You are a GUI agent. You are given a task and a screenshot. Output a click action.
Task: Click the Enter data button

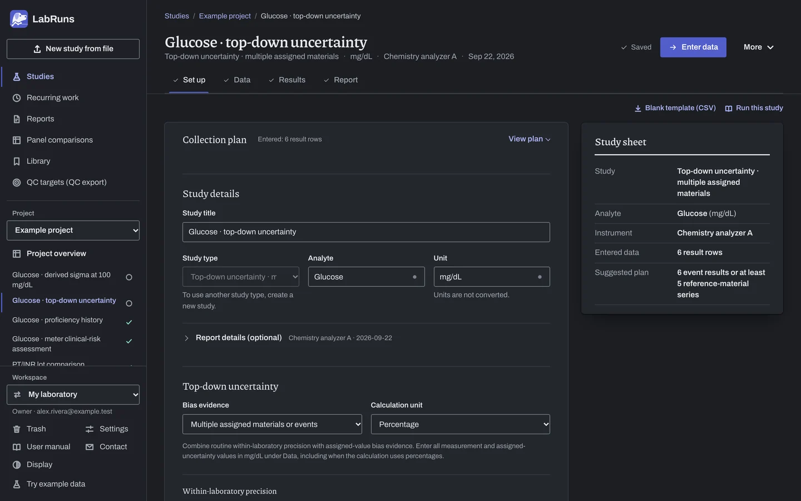(693, 47)
